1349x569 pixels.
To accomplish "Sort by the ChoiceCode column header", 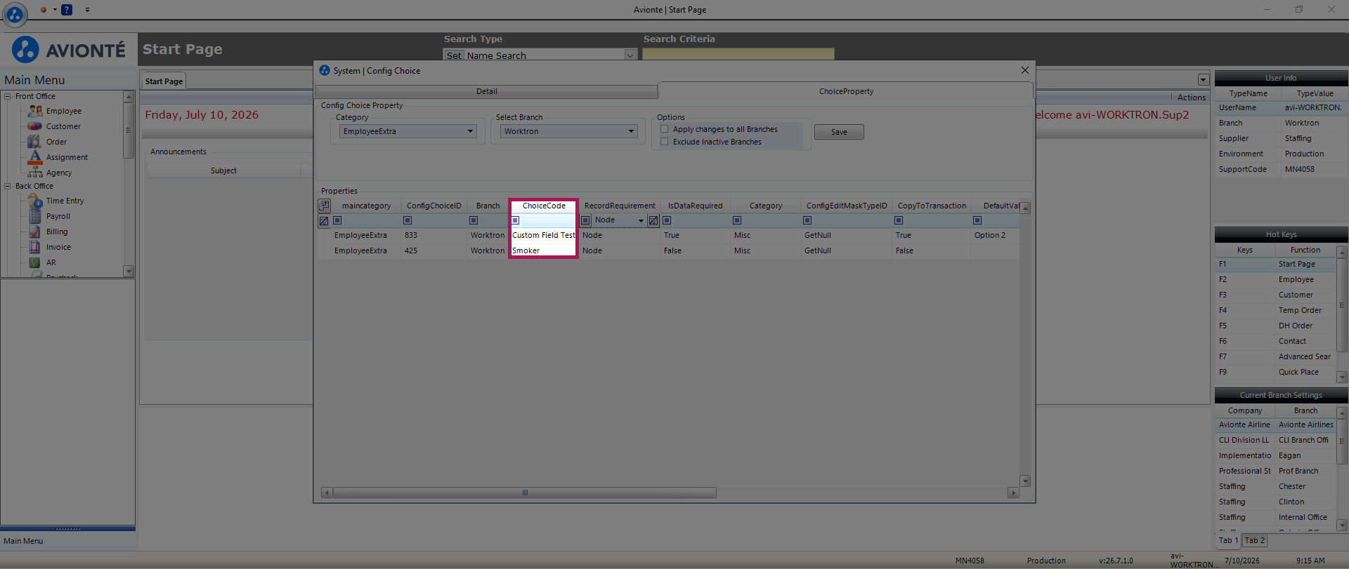I will pos(544,206).
